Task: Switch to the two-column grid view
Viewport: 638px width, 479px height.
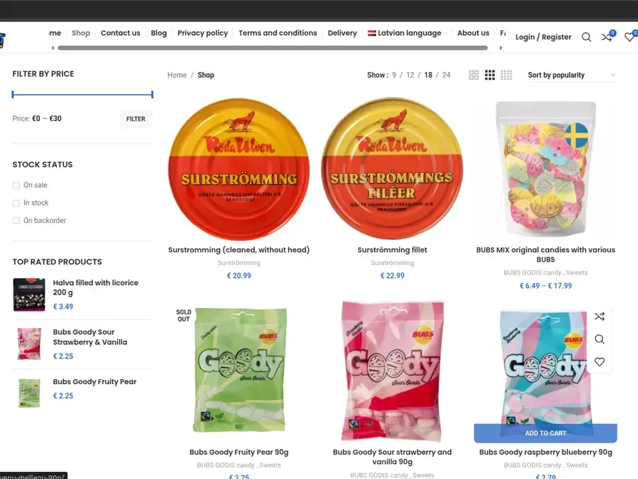Action: [474, 75]
